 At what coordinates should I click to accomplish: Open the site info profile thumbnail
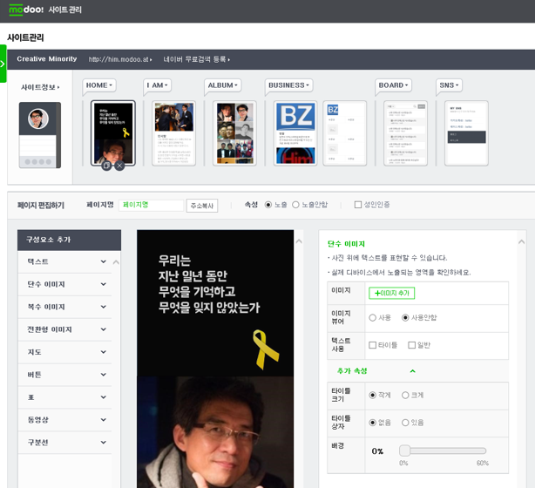coord(40,134)
